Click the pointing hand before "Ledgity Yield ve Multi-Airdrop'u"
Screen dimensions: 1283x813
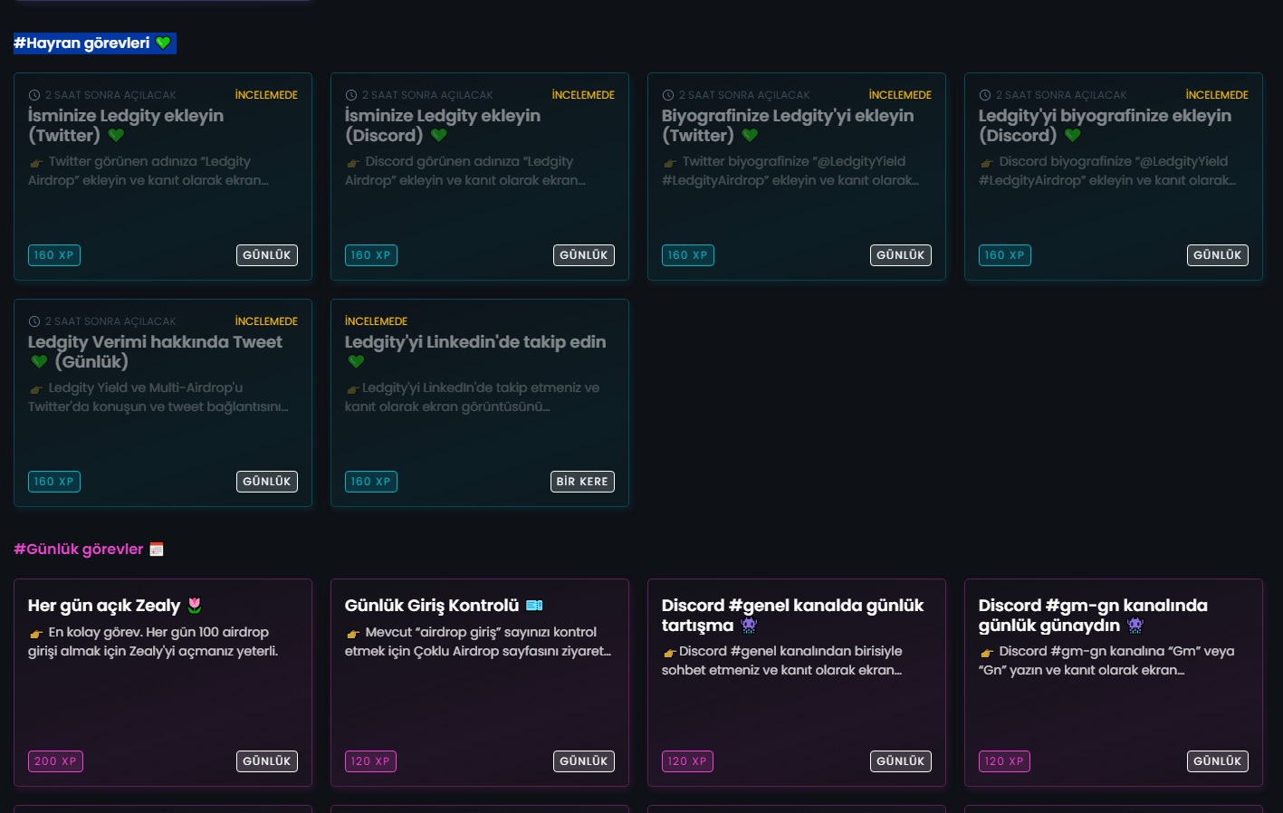[x=36, y=389]
